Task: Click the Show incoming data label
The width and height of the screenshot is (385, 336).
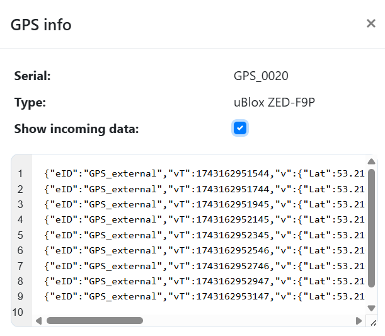Action: pyautogui.click(x=76, y=129)
